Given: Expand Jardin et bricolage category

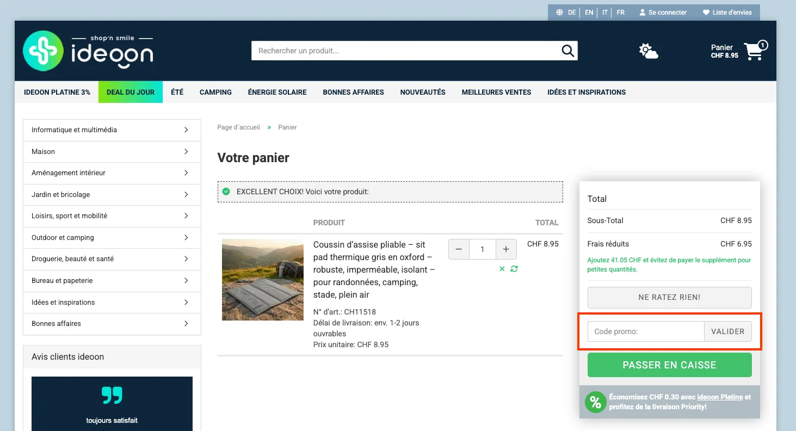Looking at the screenshot, I should [112, 195].
